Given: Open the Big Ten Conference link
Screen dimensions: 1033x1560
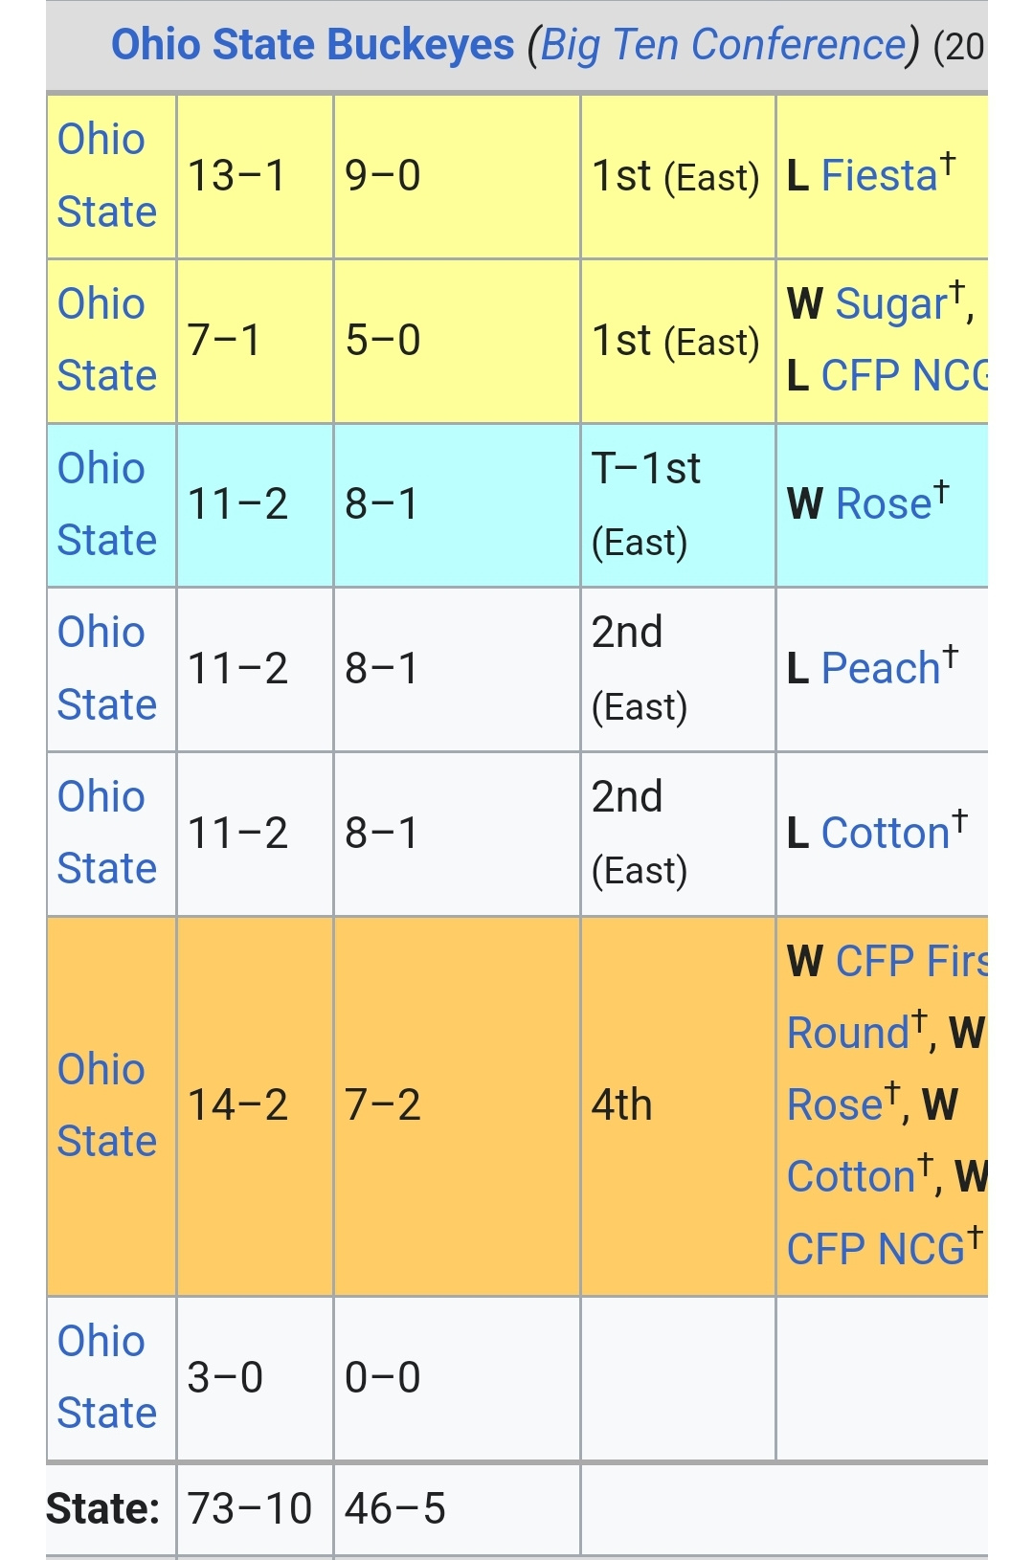Looking at the screenshot, I should click(x=723, y=45).
